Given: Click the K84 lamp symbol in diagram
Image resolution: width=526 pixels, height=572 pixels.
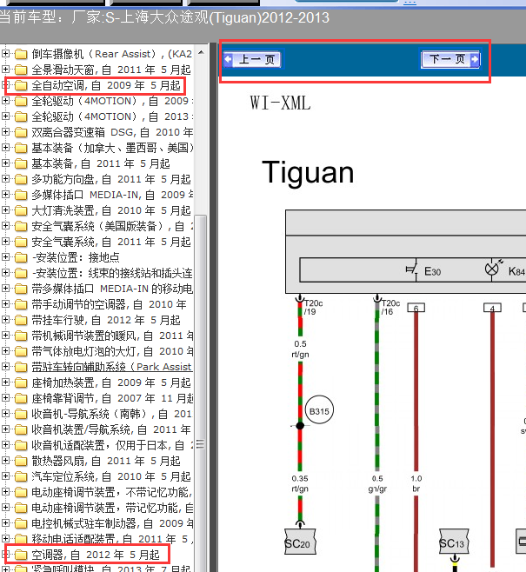Looking at the screenshot, I should [x=492, y=269].
